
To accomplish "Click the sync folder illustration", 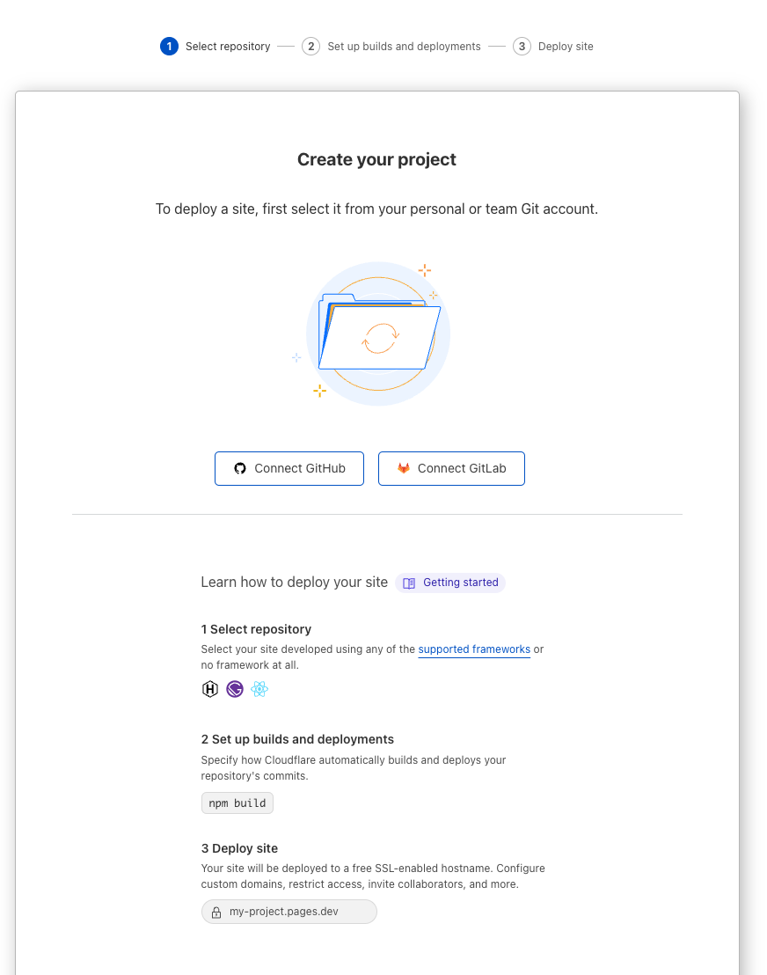I will click(x=378, y=334).
